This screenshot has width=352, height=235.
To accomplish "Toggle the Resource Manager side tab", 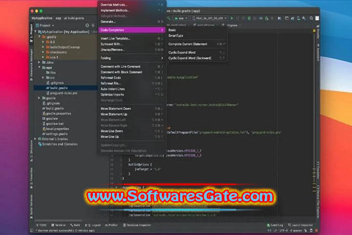I will click(x=31, y=65).
